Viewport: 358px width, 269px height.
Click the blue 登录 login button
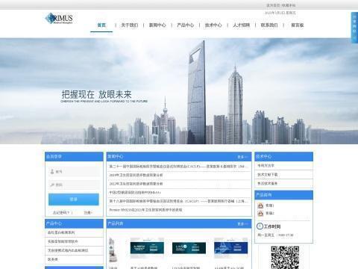pyautogui.click(x=74, y=200)
